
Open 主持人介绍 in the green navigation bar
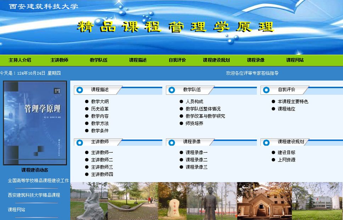[20, 60]
